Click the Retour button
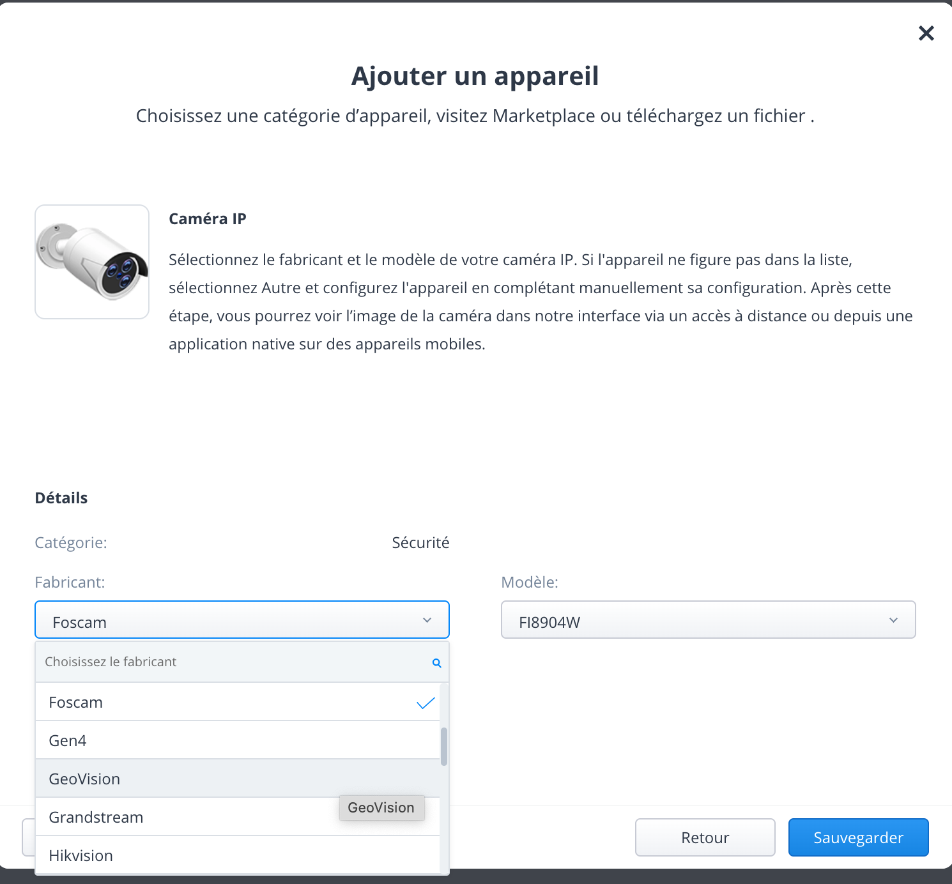Viewport: 952px width, 884px height. pos(705,837)
